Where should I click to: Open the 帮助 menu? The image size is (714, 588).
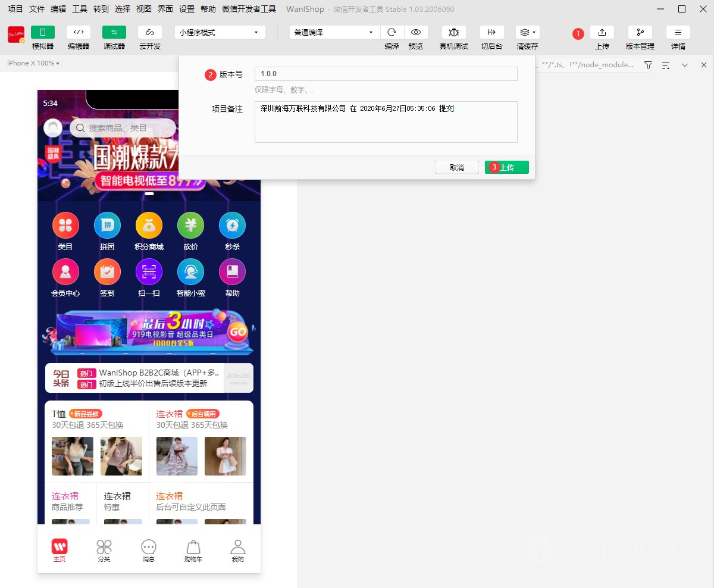tap(208, 9)
